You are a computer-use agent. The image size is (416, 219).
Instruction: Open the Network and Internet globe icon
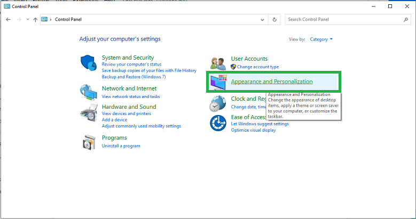coord(89,92)
